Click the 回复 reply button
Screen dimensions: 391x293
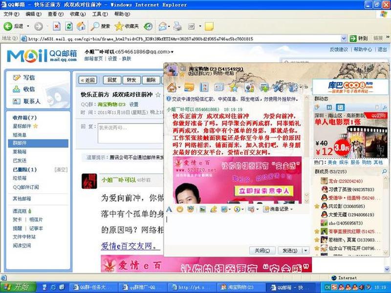[112, 80]
